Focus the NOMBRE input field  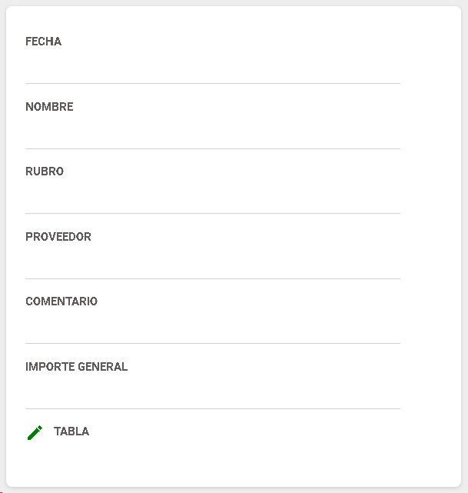213,132
